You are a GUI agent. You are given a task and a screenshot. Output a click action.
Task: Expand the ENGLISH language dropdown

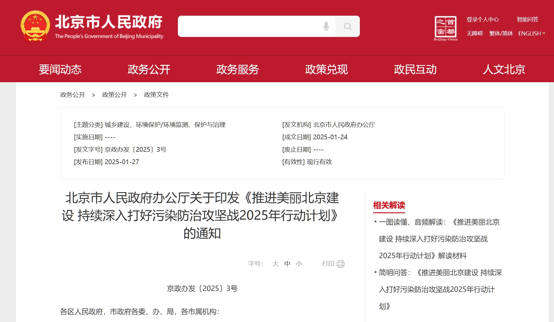532,33
